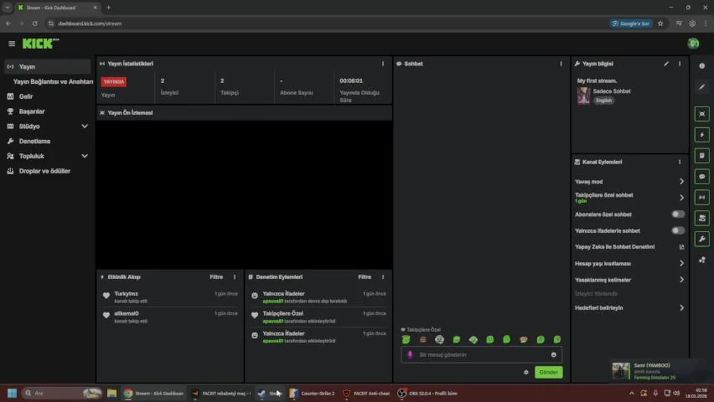Open FACEIT Anti-cheat from taskbar
Screen dimensions: 714x402
pyautogui.click(x=366, y=393)
